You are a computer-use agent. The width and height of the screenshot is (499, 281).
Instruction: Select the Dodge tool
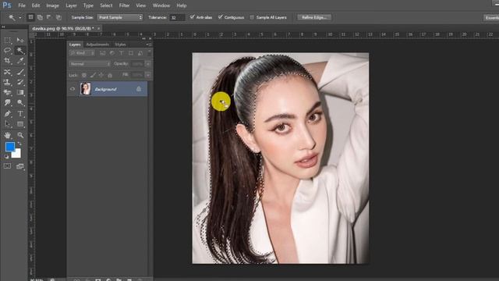[x=20, y=102]
